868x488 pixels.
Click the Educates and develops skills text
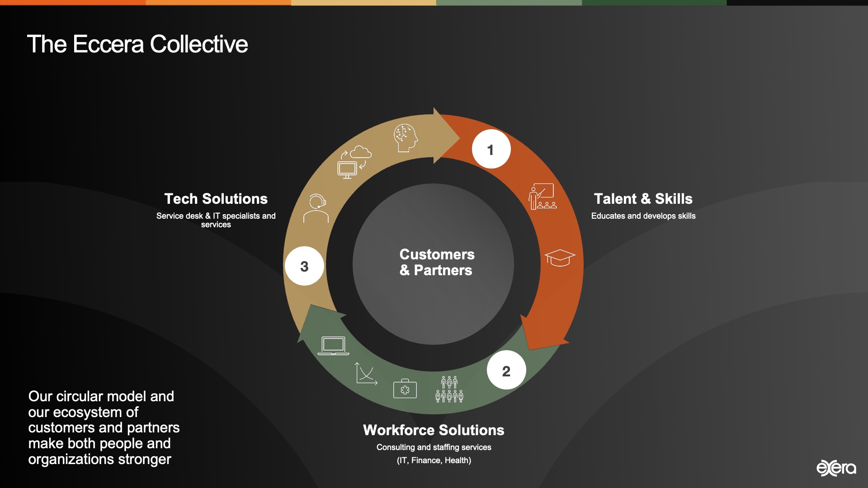(x=644, y=216)
